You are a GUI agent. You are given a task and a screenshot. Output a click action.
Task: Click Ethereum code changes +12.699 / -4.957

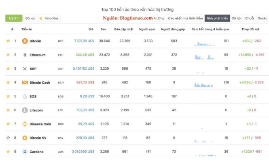coord(251,55)
